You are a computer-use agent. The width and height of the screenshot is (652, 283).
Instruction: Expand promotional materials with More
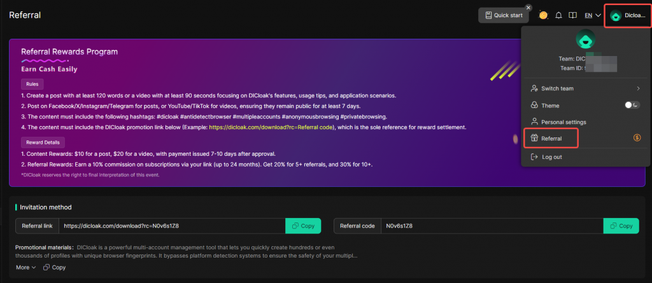point(25,268)
